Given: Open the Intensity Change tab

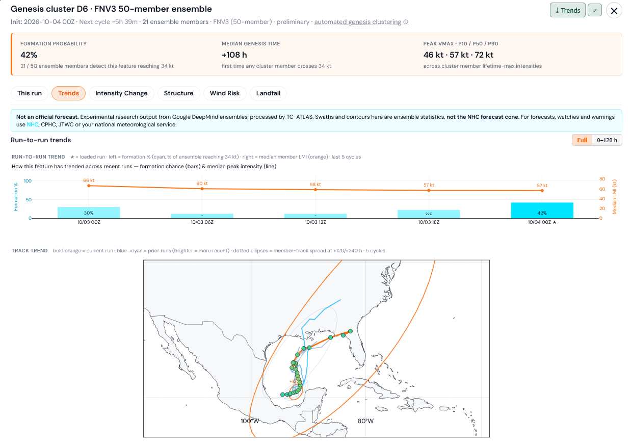Looking at the screenshot, I should tap(121, 93).
